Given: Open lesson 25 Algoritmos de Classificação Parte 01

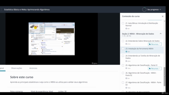Looking at the screenshot, I should (x=142, y=65).
